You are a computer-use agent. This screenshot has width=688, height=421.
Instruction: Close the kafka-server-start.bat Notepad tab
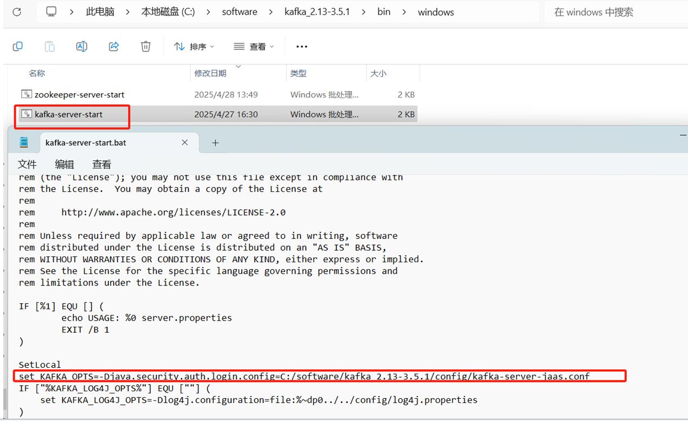click(x=184, y=143)
